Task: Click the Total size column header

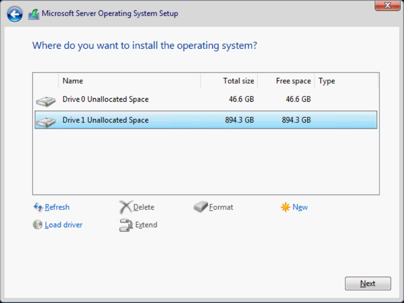Action: [x=238, y=81]
